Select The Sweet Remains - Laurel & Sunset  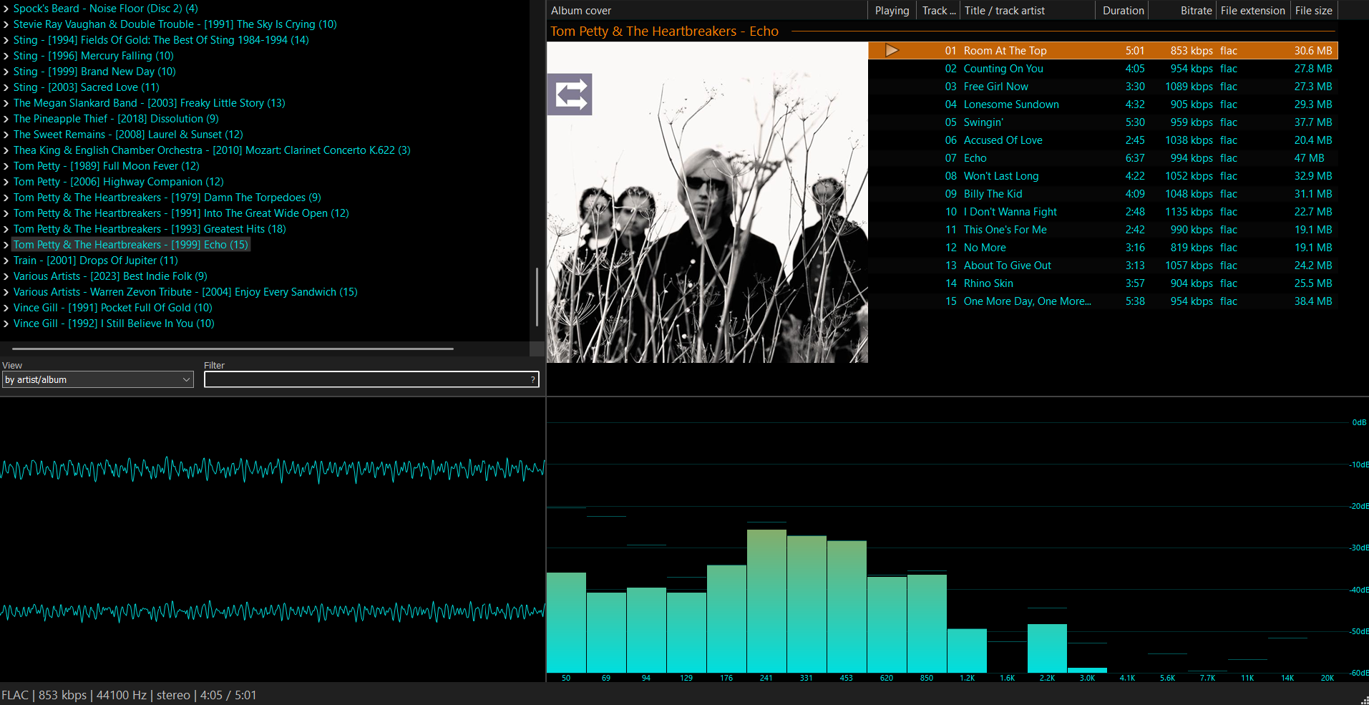pos(128,135)
